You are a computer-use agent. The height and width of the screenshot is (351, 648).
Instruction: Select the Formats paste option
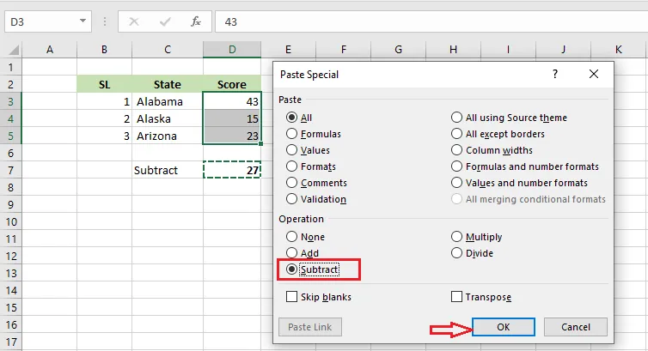pyautogui.click(x=311, y=166)
